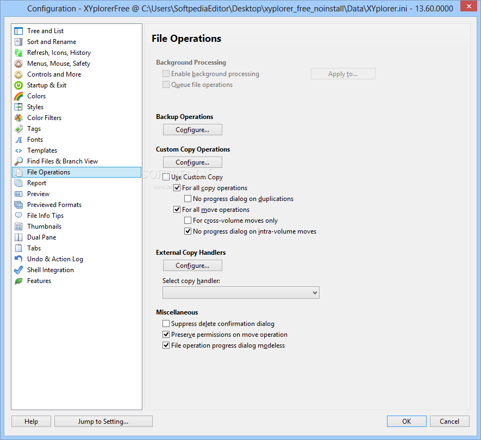
Task: Click the Tags label icon
Action: coord(18,129)
